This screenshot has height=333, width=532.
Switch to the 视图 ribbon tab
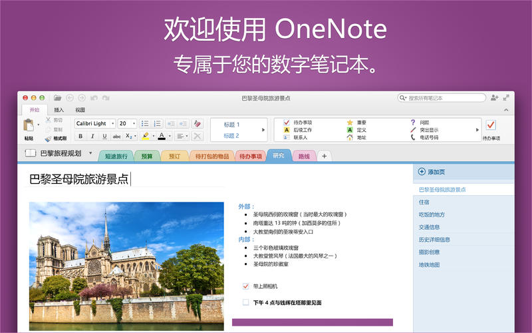(80, 110)
